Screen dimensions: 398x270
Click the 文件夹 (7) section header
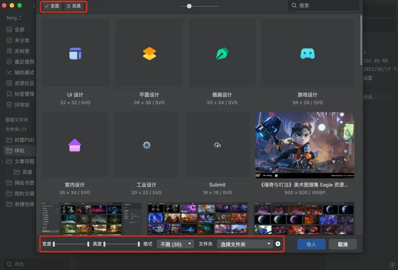pos(16,129)
